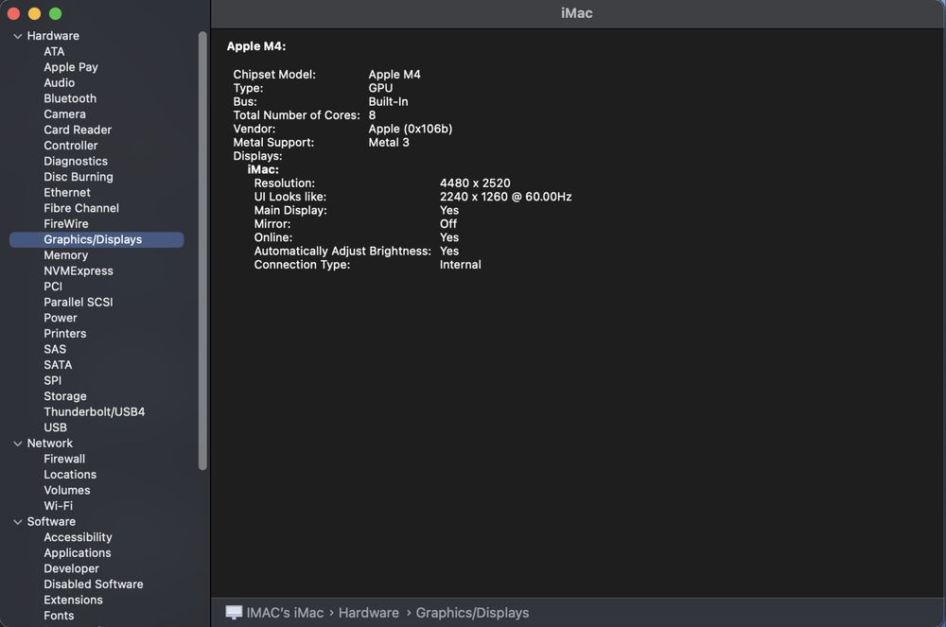Open the Camera hardware section

64,114
